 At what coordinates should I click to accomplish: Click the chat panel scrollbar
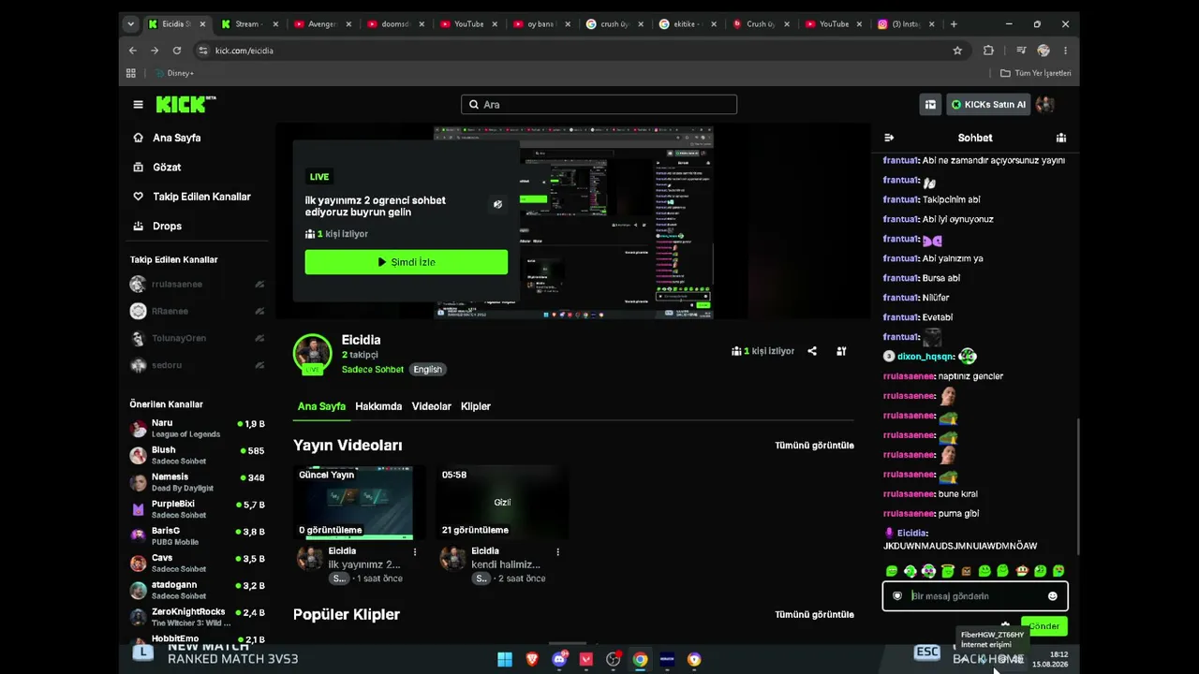(1077, 486)
